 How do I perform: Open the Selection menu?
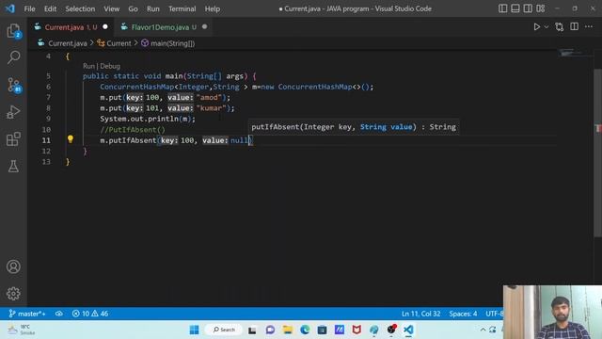80,8
